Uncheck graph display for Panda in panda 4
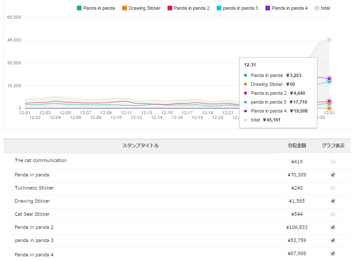 click(333, 253)
